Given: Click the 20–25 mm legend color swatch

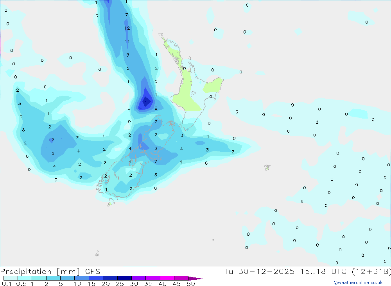Looking at the screenshot, I should click(x=110, y=278).
